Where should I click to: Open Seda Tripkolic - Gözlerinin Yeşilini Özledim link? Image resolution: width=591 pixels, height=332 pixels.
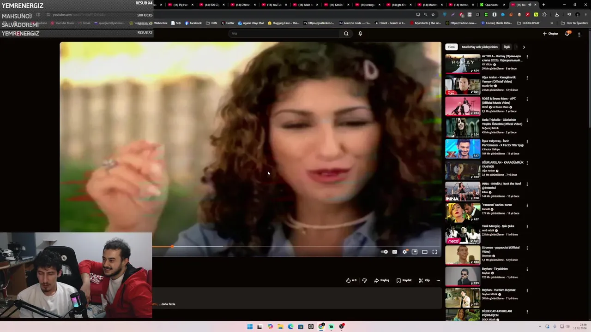(x=502, y=122)
